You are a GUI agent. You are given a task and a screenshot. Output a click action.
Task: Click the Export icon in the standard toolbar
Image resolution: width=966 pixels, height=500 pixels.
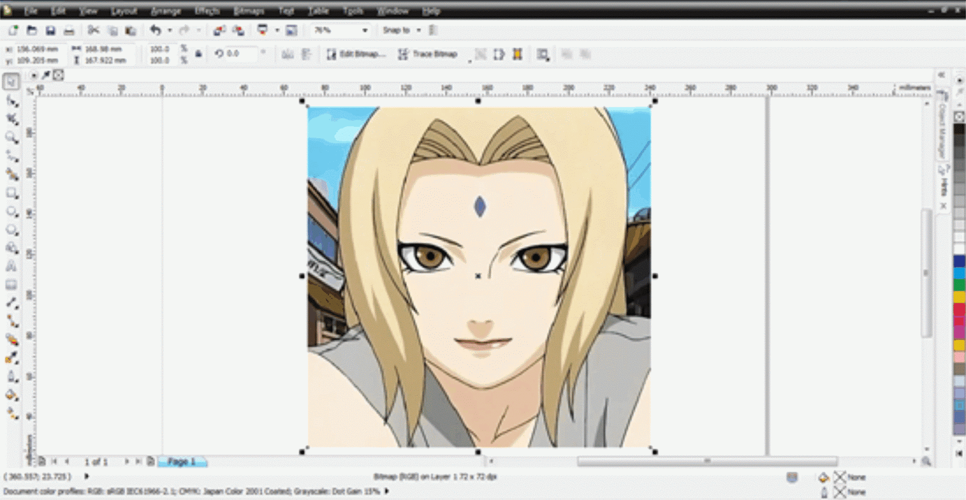[238, 30]
